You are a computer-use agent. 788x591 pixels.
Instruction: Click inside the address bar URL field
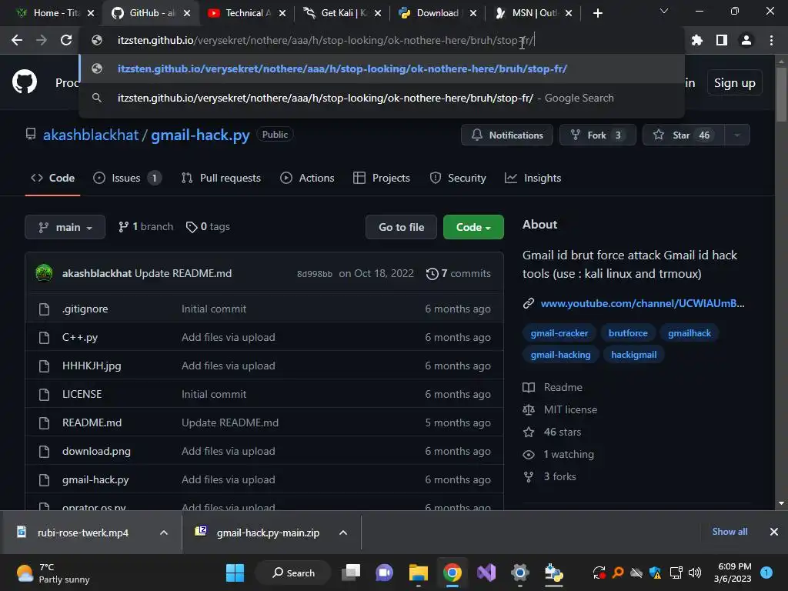pyautogui.click(x=382, y=40)
